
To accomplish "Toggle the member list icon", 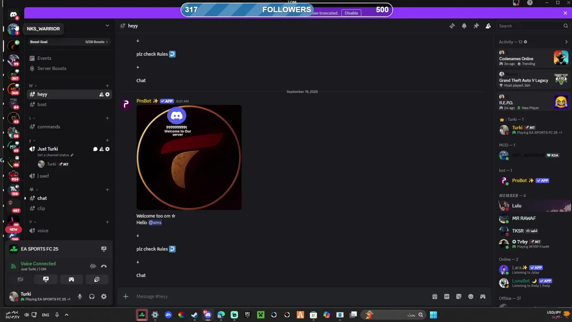I will point(488,26).
